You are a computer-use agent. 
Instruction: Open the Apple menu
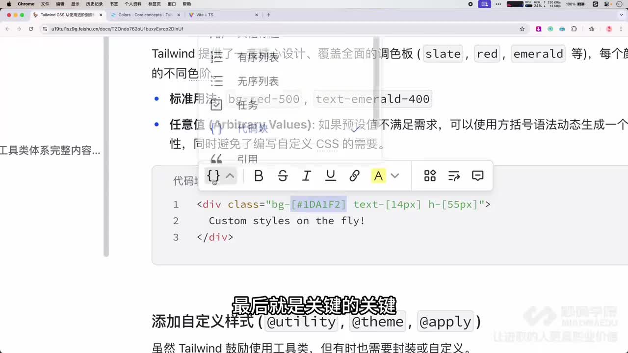8,4
